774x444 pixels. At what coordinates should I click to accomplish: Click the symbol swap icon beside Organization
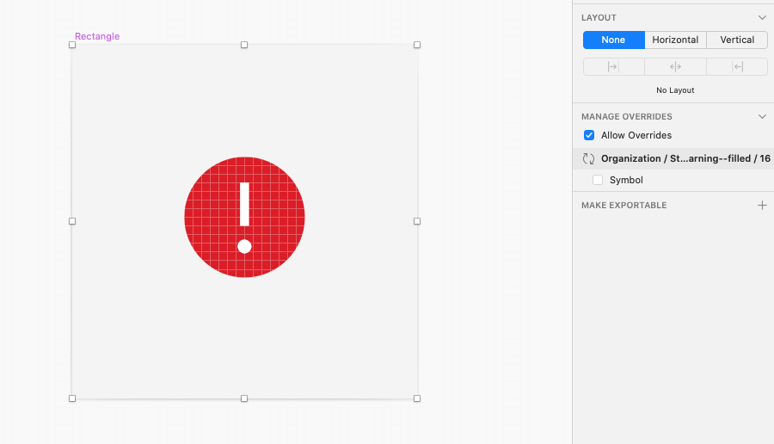pyautogui.click(x=588, y=158)
